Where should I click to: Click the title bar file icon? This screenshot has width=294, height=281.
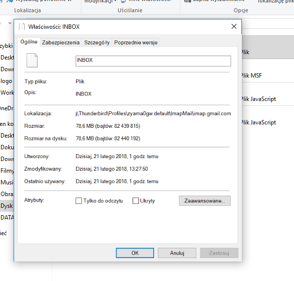point(22,27)
